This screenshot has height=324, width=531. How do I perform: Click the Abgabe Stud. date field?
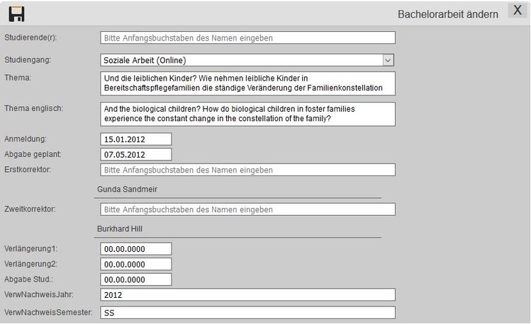coord(136,279)
